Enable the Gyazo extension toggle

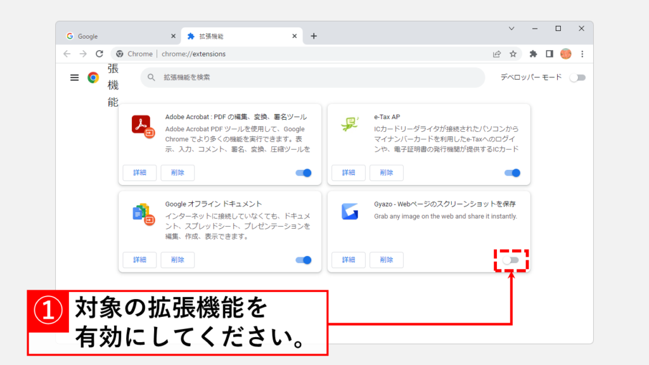tap(511, 260)
